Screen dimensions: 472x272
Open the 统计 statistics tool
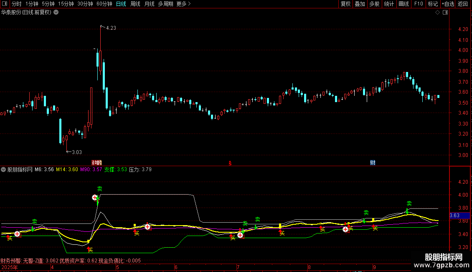(389, 4)
